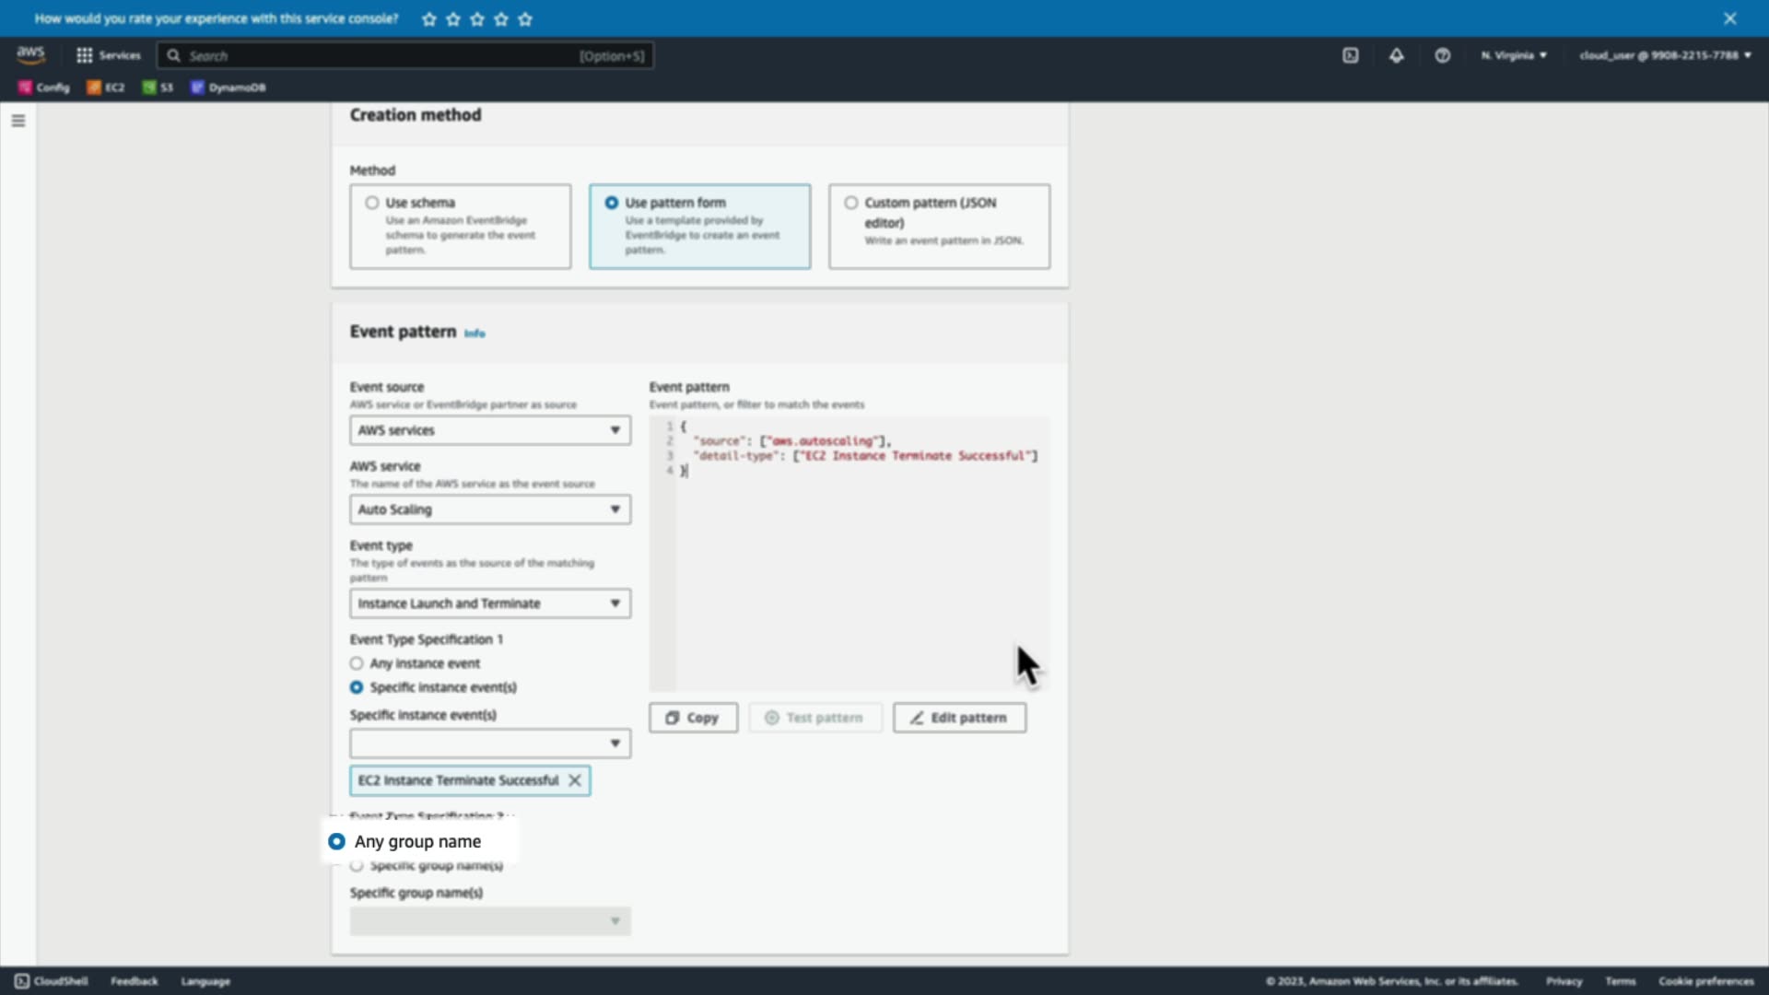
Task: Click the Edit pattern button
Action: point(959,718)
